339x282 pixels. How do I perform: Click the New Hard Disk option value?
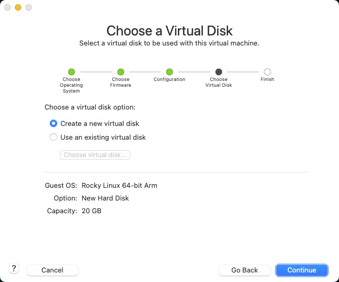[x=105, y=198]
